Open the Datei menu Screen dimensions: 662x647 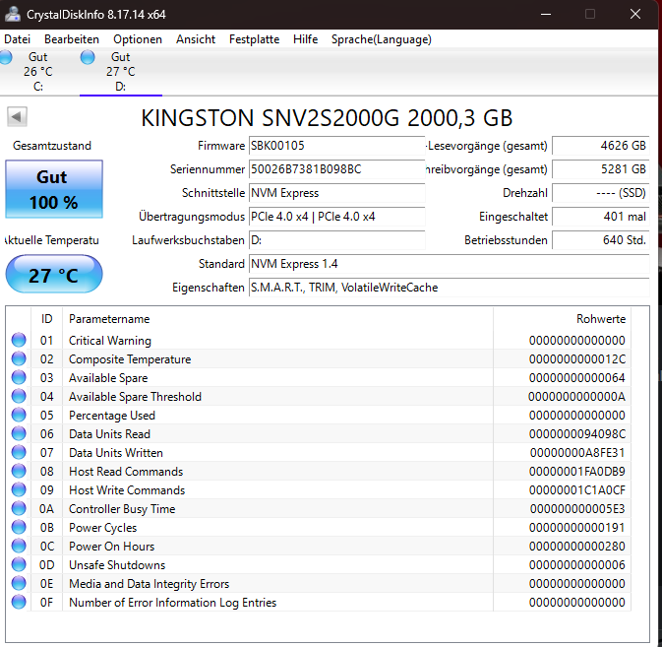coord(18,39)
